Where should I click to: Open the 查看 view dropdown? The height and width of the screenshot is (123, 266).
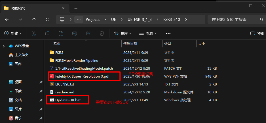point(148,33)
